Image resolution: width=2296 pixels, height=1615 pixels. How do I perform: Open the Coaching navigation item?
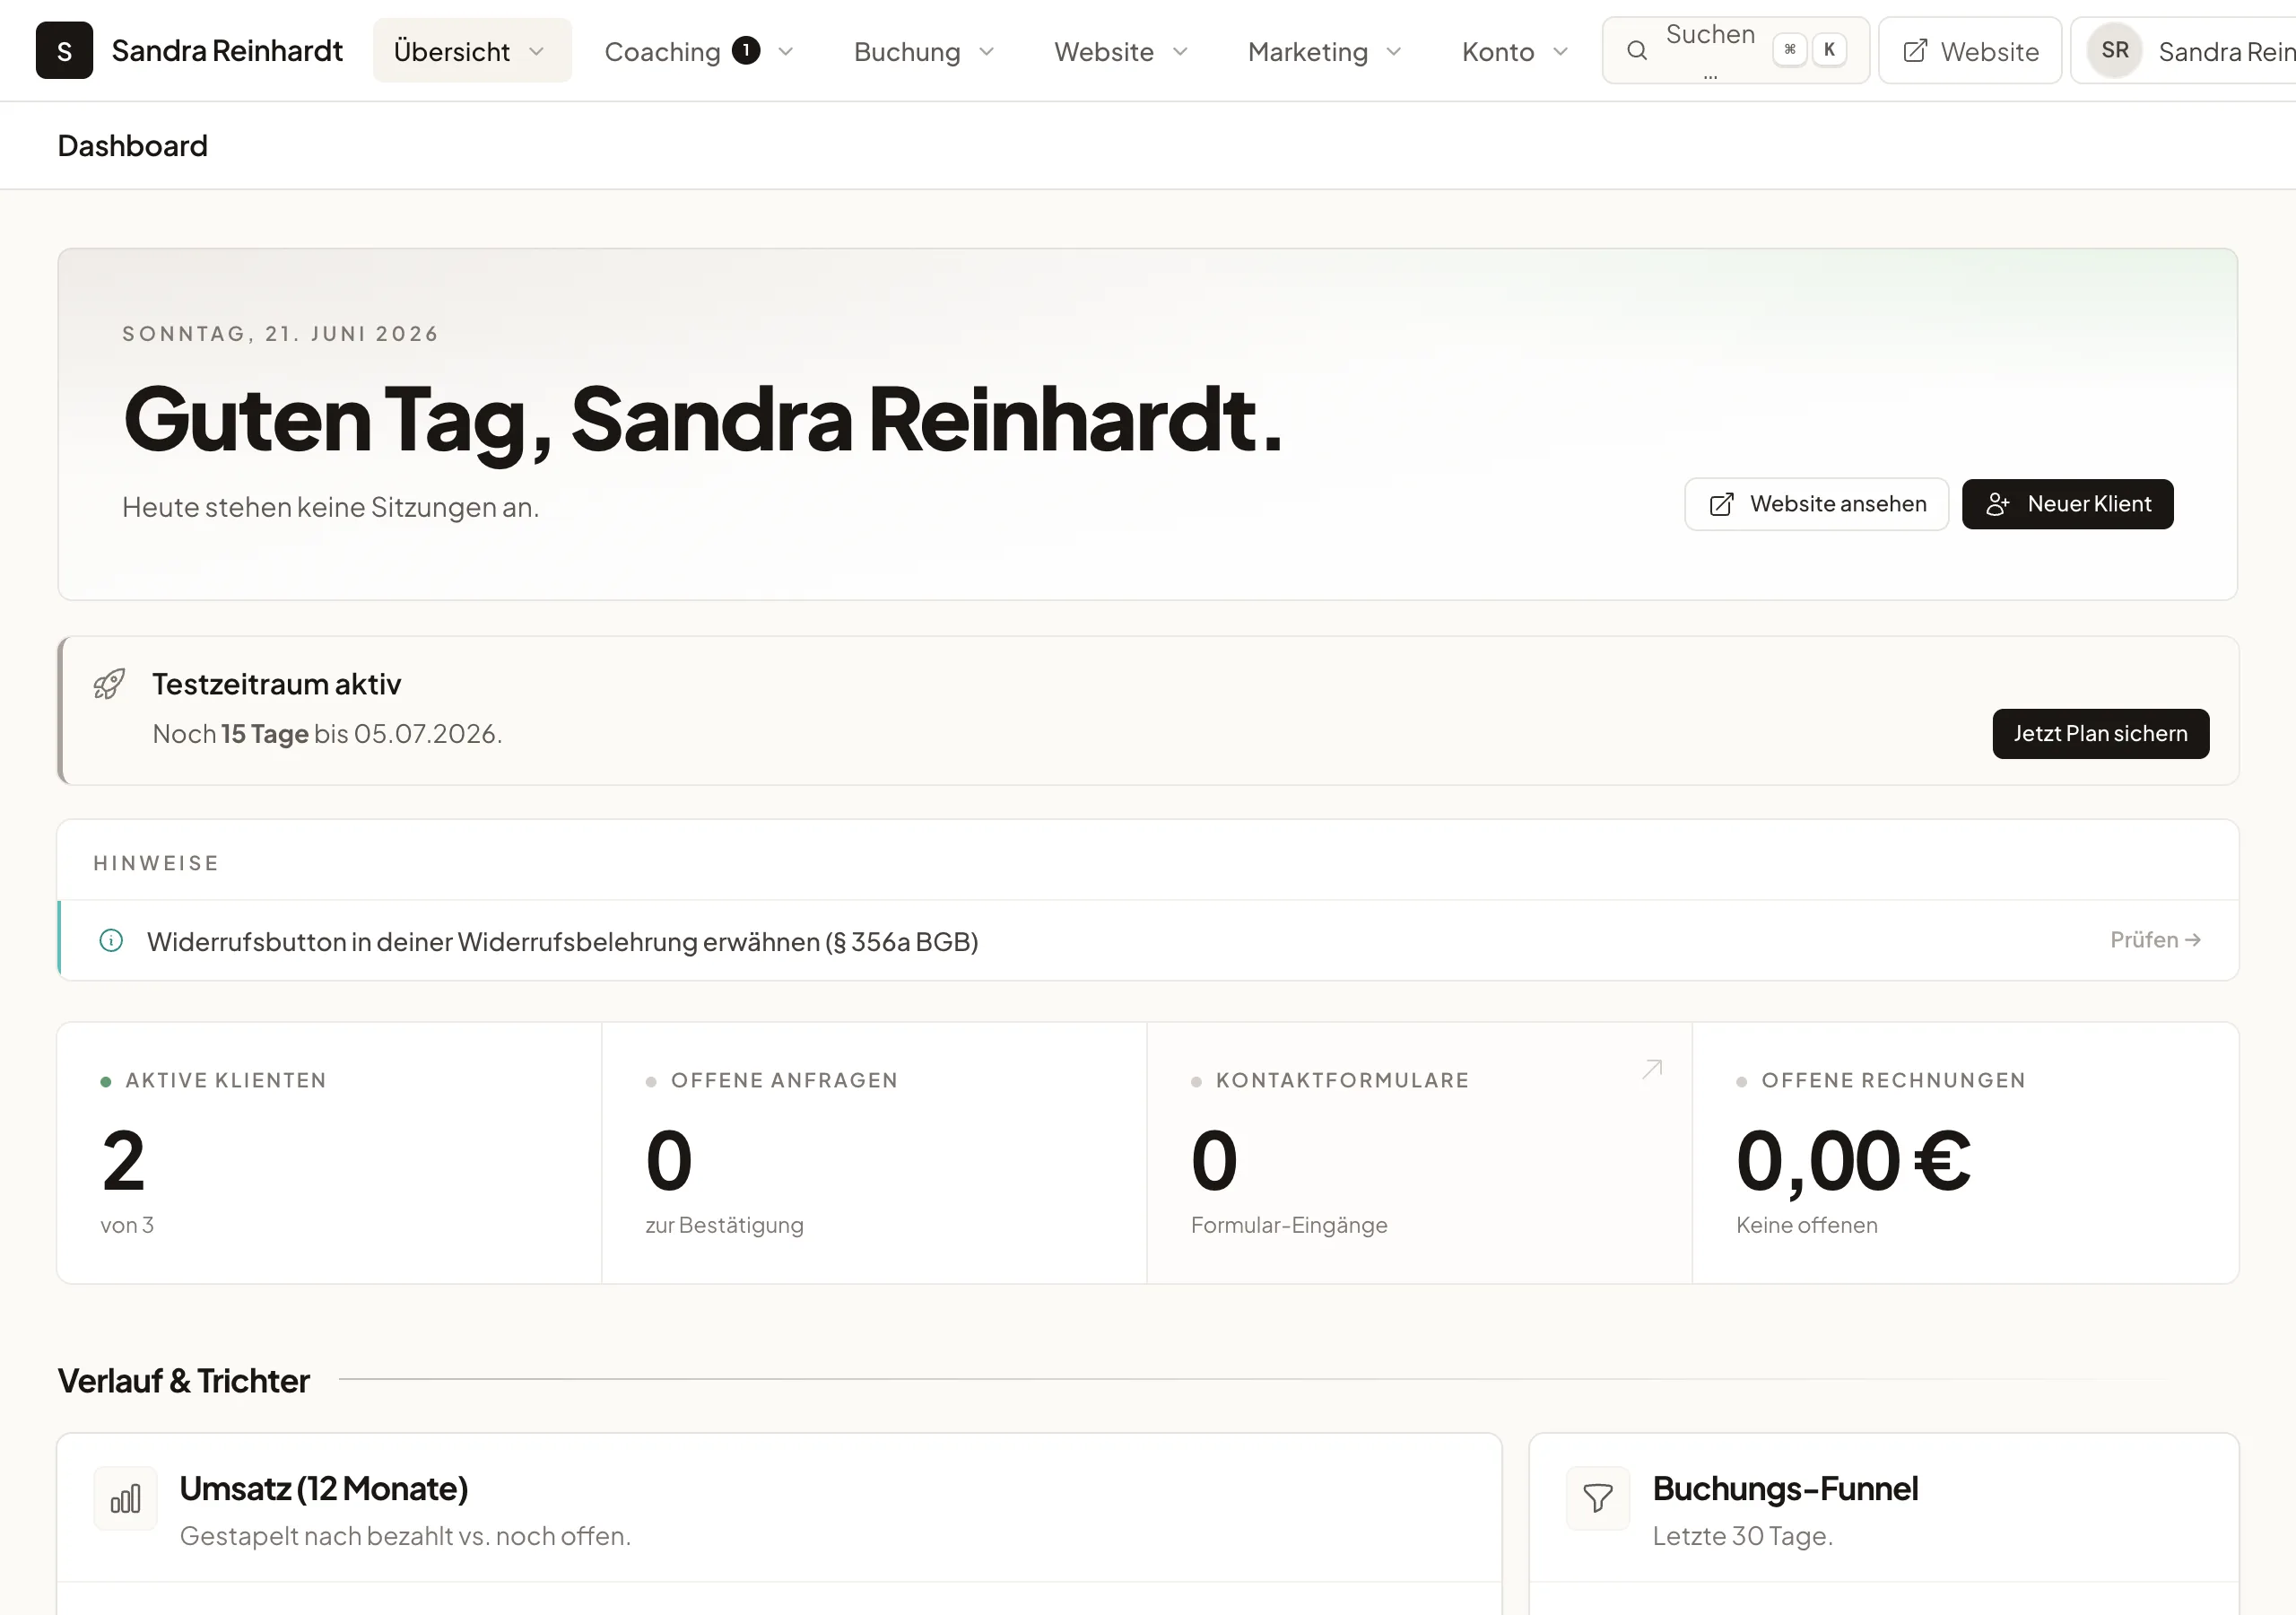pyautogui.click(x=699, y=51)
